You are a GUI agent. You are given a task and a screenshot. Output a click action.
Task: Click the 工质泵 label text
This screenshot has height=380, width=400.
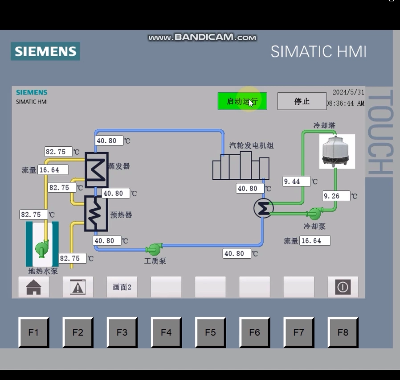pos(155,261)
